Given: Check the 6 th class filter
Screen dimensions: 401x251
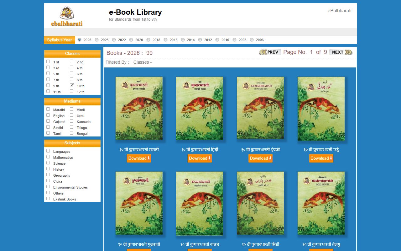Looking at the screenshot, I should click(72, 73).
